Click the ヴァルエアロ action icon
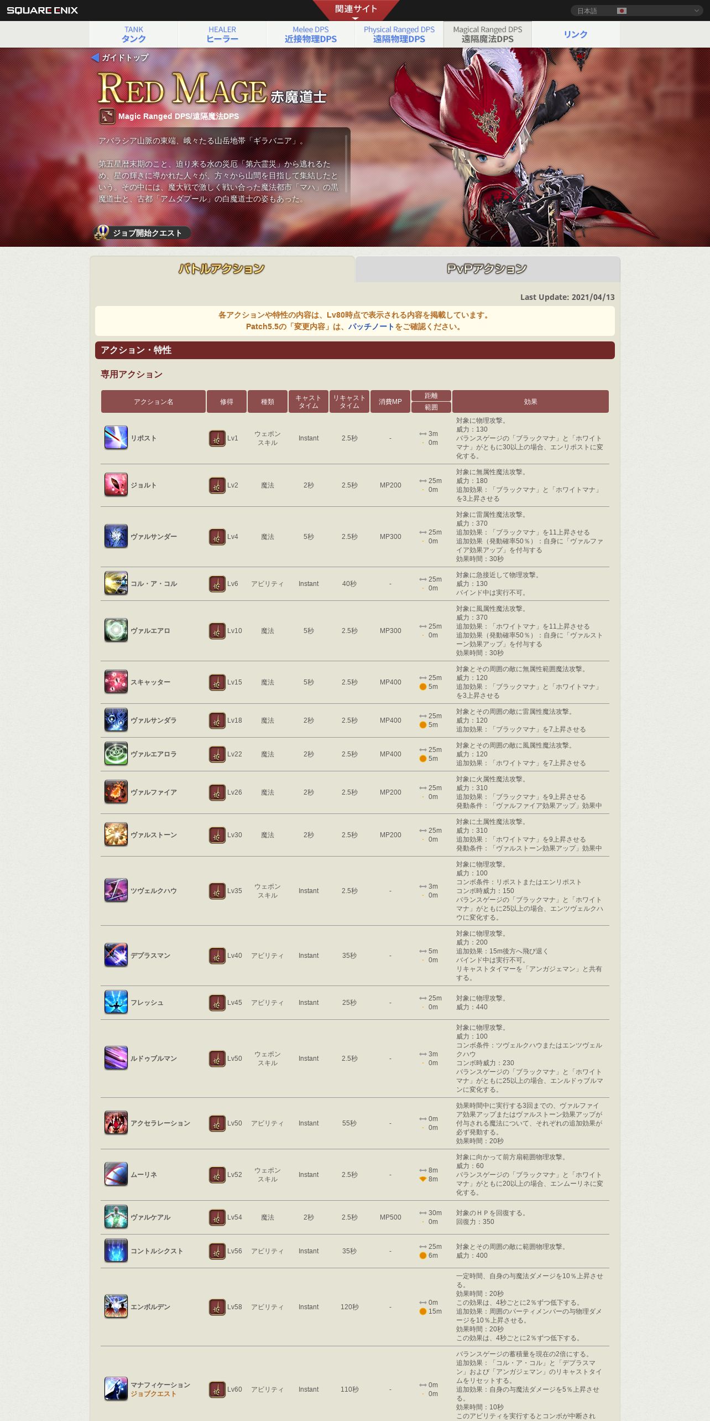This screenshot has height=1421, width=710. coord(116,630)
